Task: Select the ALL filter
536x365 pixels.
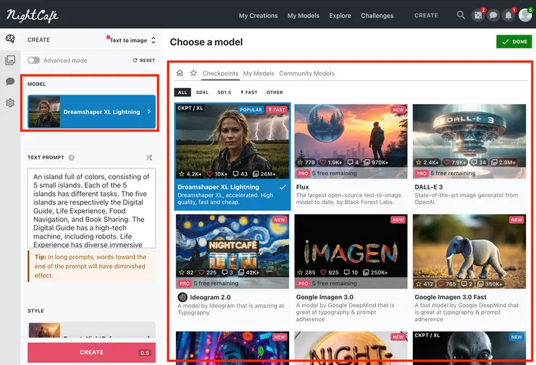Action: [x=183, y=92]
